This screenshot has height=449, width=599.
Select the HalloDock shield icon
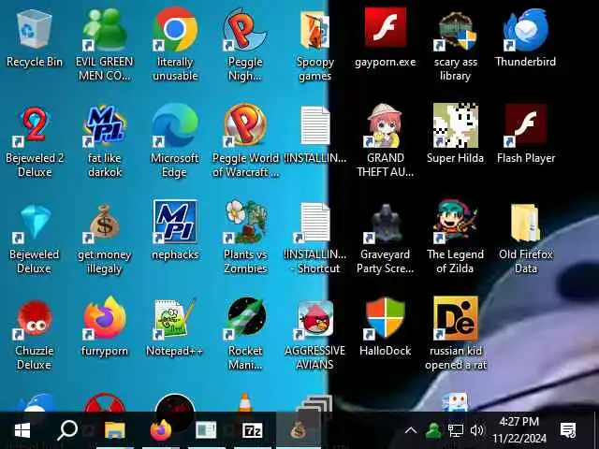(385, 319)
